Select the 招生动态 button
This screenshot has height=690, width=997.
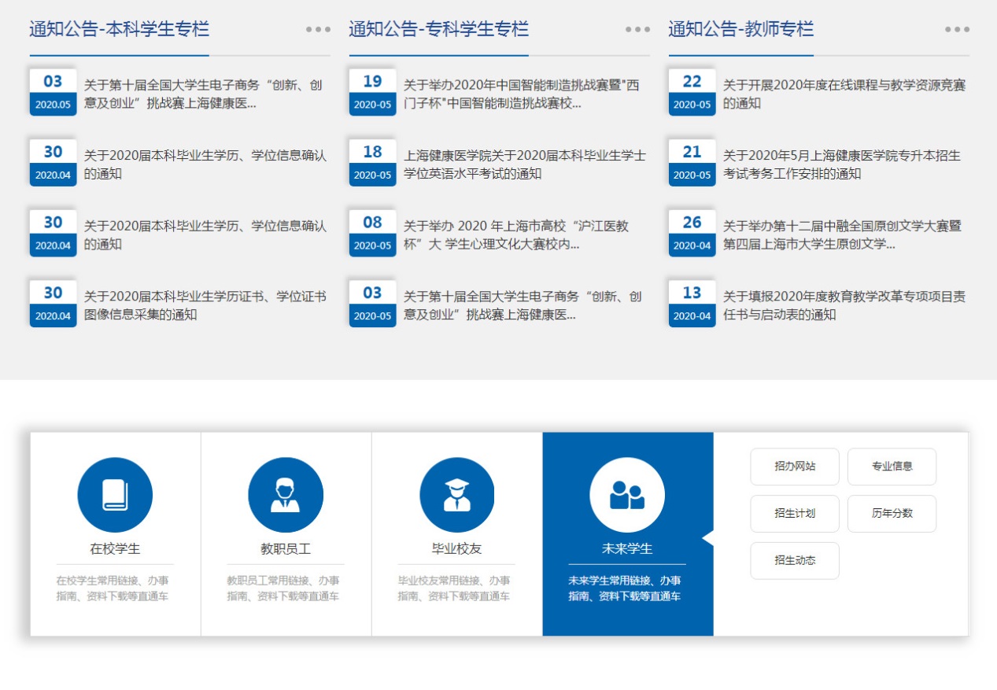[x=795, y=561]
